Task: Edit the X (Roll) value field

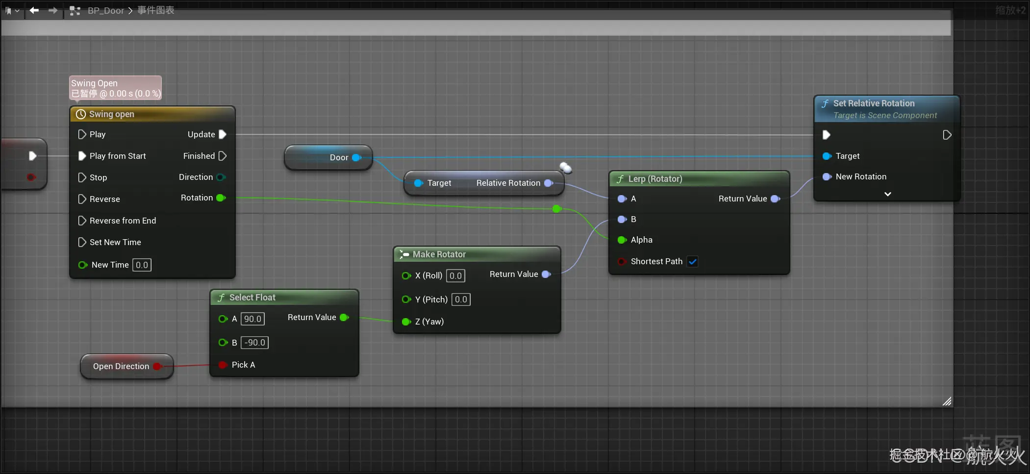Action: (456, 275)
